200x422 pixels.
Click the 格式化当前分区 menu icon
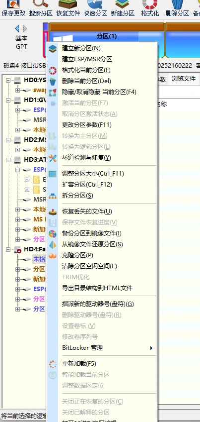click(53, 71)
